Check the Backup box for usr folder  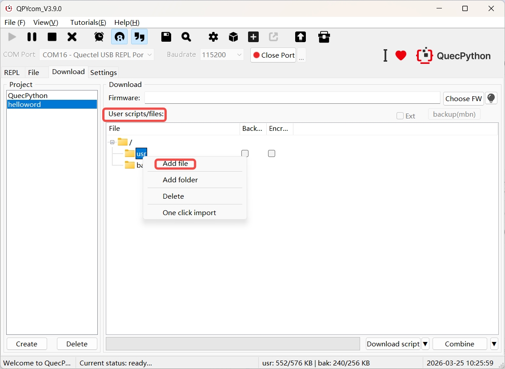click(245, 153)
